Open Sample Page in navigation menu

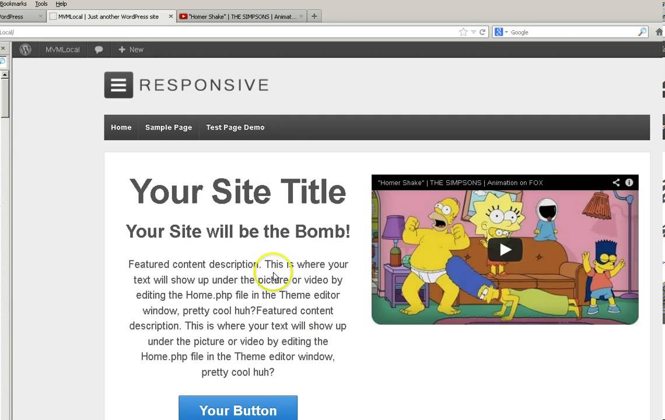(169, 127)
